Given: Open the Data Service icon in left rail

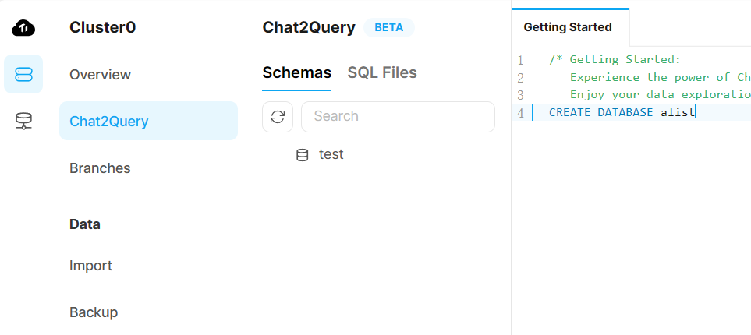Looking at the screenshot, I should [x=23, y=121].
